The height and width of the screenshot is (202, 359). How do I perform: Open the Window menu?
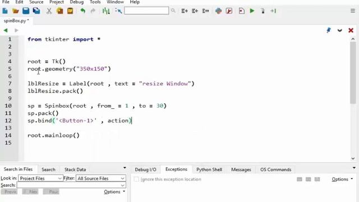tap(115, 2)
